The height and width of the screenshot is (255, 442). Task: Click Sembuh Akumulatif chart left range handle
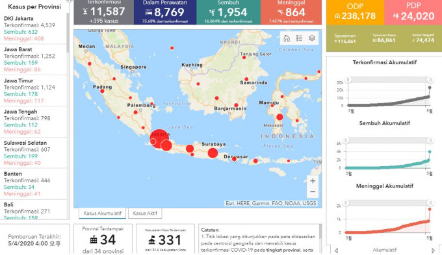tap(346, 140)
